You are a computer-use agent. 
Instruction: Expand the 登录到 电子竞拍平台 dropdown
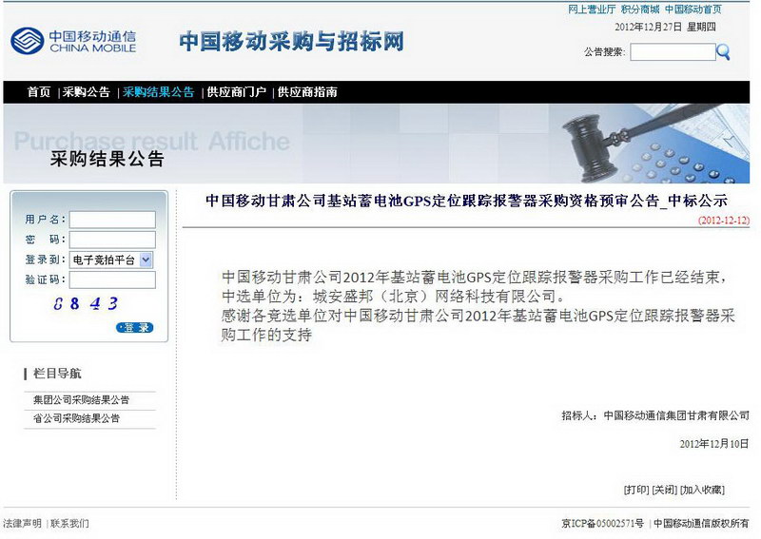111,260
